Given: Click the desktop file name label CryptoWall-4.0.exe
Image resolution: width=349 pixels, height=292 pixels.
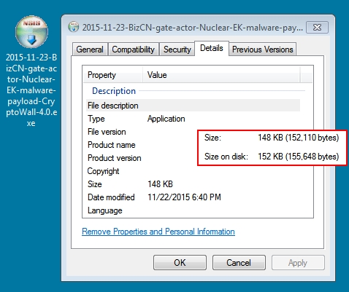Looking at the screenshot, I should (x=31, y=90).
